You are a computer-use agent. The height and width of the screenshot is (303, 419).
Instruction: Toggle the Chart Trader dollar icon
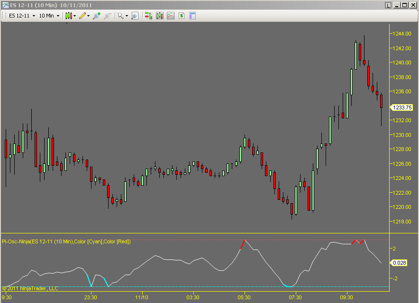(181, 16)
